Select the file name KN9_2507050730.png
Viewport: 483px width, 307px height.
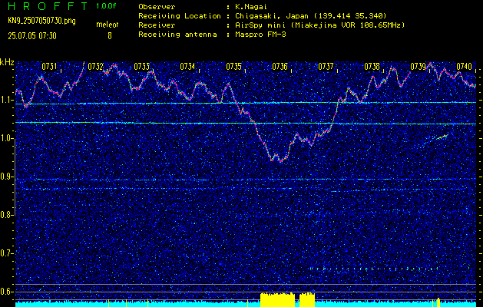[41, 21]
